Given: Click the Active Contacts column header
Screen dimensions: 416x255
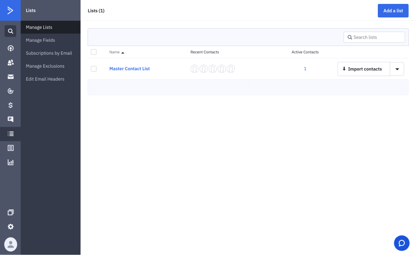Looking at the screenshot, I should point(305,52).
